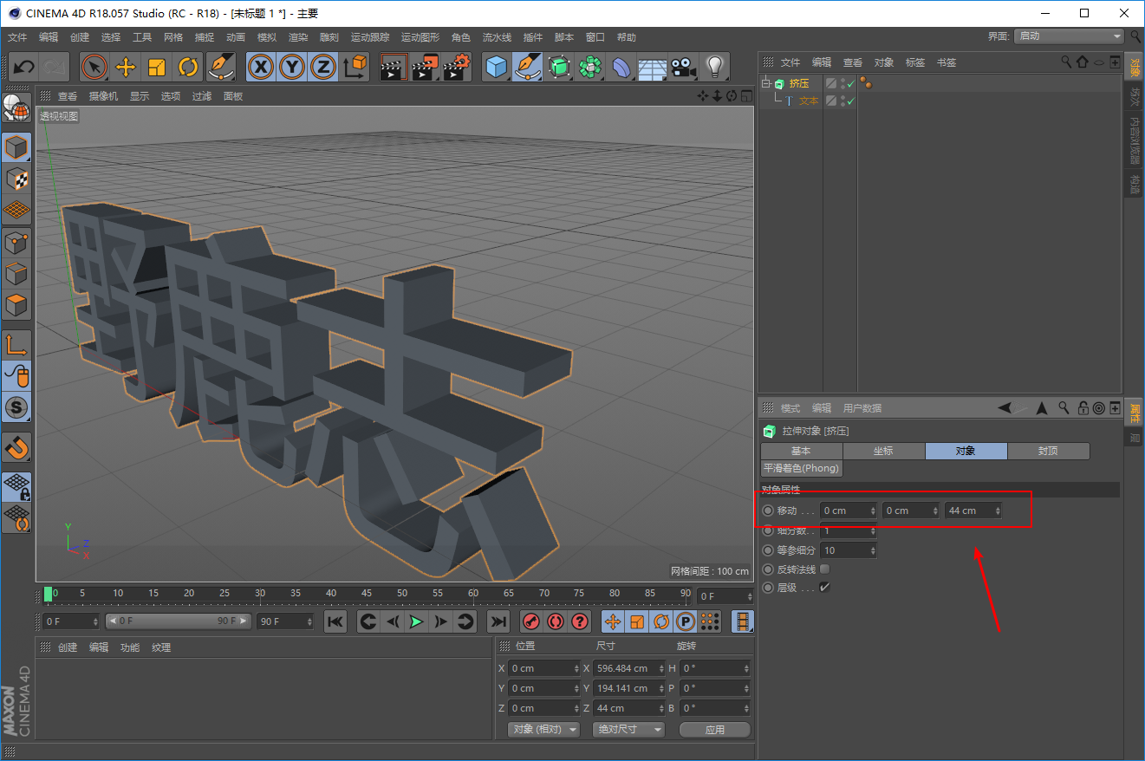The height and width of the screenshot is (761, 1145).
Task: Click the preview range slider bar
Action: (x=179, y=621)
